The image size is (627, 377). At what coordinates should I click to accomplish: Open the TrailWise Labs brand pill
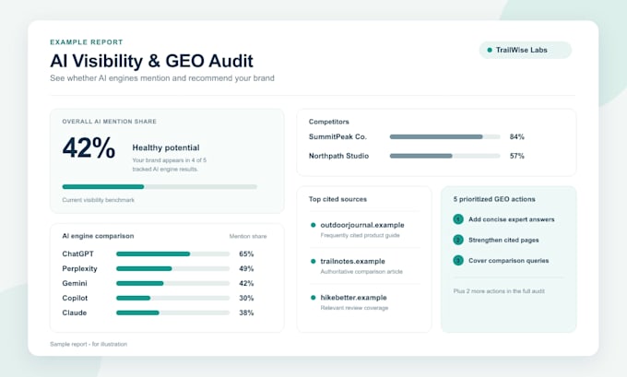tap(526, 50)
